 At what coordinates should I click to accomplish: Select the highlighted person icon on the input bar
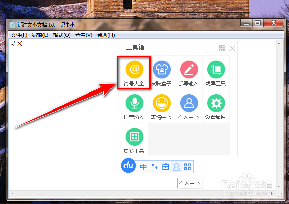(176, 167)
